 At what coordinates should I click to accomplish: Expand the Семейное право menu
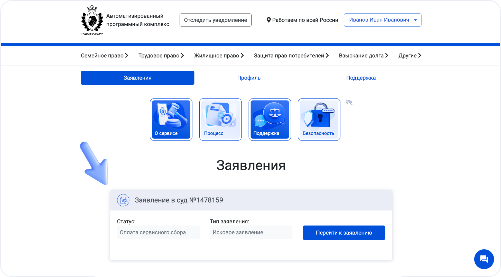(x=105, y=56)
